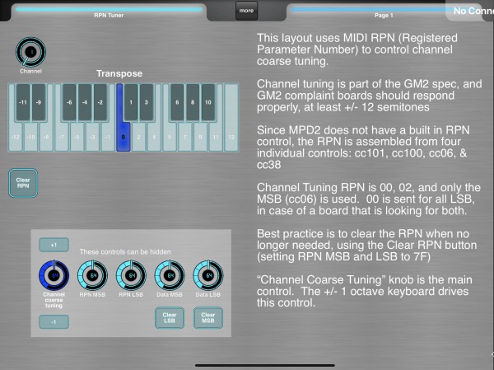This screenshot has width=494, height=370.
Task: Hit the Clear LSB button
Action: [170, 317]
